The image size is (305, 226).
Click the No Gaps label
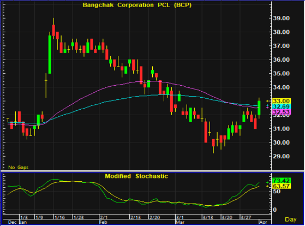click(x=19, y=167)
